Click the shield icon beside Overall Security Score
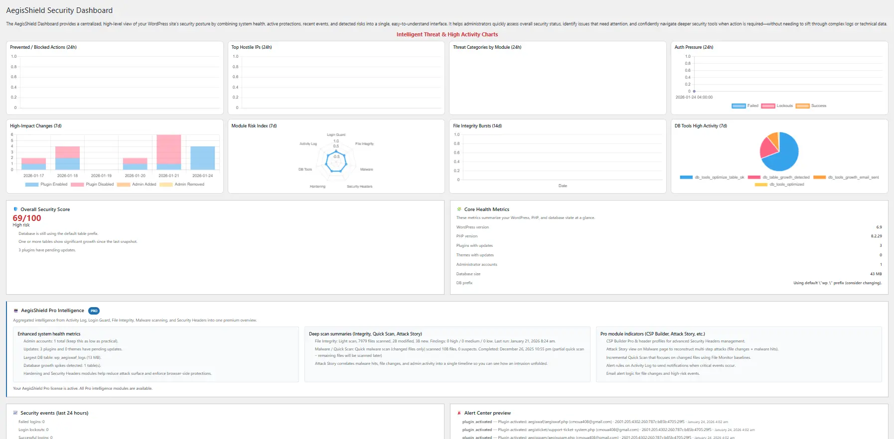Screen dimensions: 894x439 (15, 210)
